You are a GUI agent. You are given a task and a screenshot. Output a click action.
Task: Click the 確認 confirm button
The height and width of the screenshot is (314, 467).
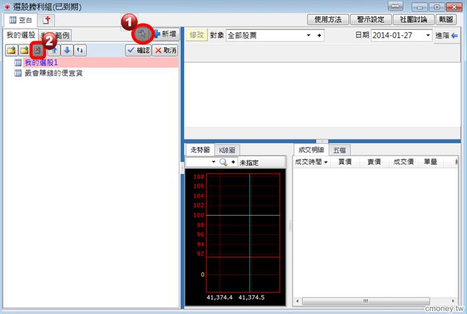tap(138, 50)
